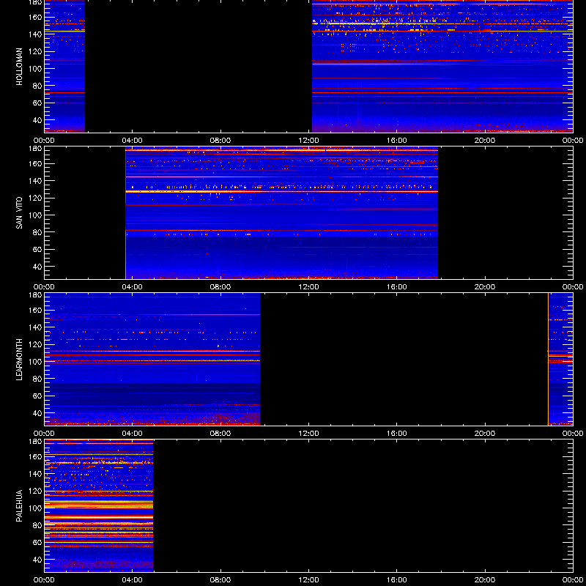Click the SAN VITO station axis label

[x=19, y=213]
